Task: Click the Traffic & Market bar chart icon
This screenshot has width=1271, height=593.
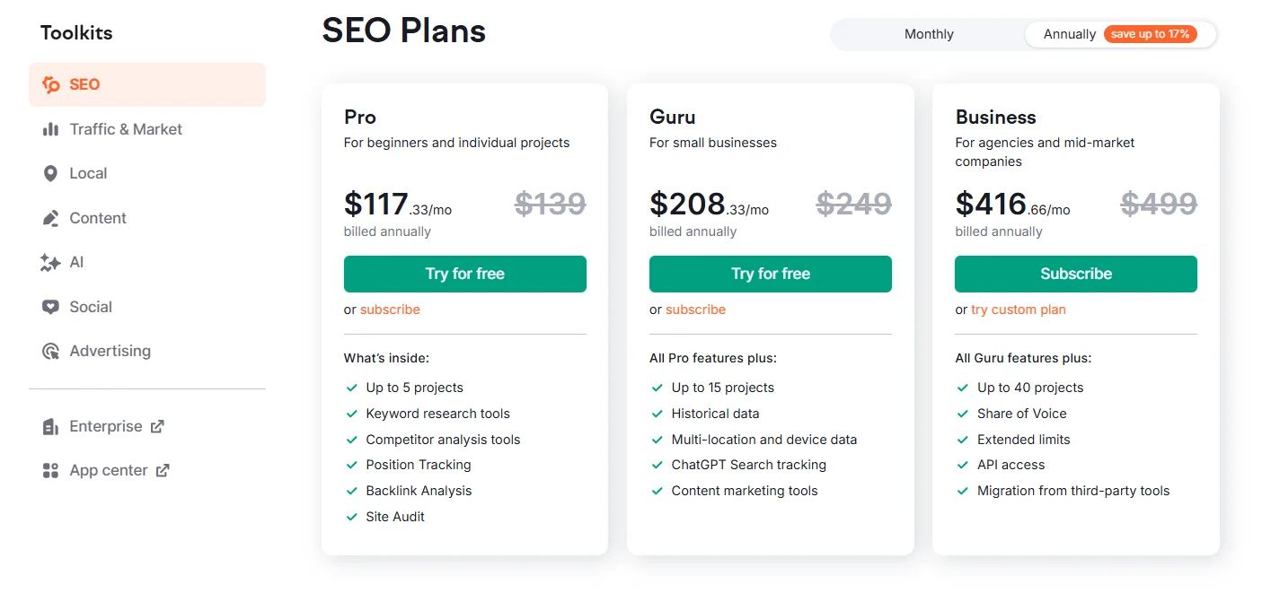Action: tap(51, 129)
